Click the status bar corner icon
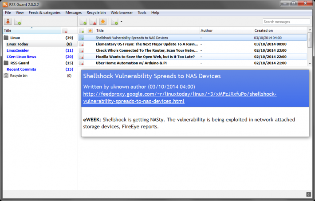The height and width of the screenshot is (201, 315). pos(308,194)
